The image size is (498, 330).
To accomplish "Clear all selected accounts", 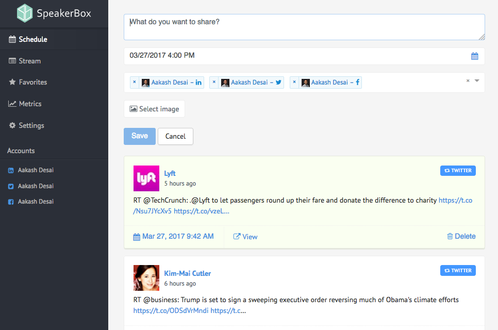I will (468, 80).
